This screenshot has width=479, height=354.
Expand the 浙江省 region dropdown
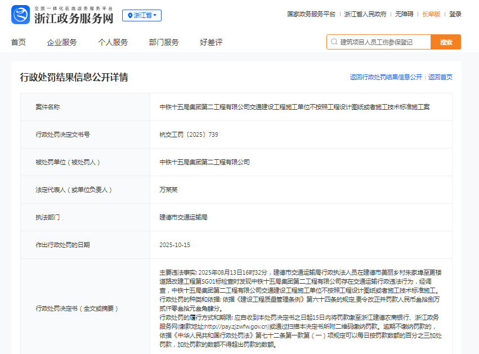click(142, 15)
